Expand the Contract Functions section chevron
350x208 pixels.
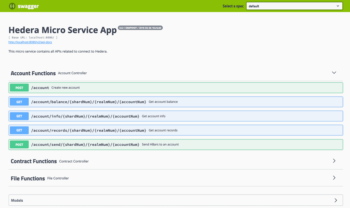pyautogui.click(x=334, y=161)
